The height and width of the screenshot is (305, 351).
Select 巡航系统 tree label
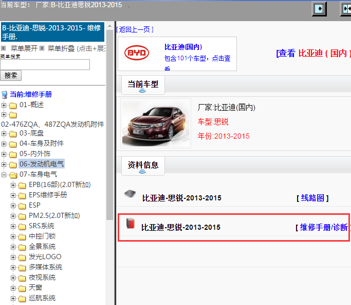pos(42,298)
